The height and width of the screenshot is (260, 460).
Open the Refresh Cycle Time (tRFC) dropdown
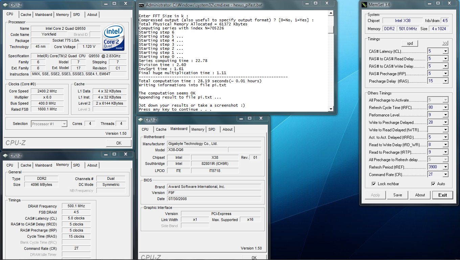point(445,107)
